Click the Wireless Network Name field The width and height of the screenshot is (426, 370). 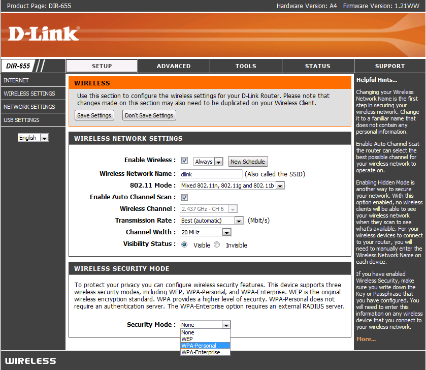click(x=211, y=174)
